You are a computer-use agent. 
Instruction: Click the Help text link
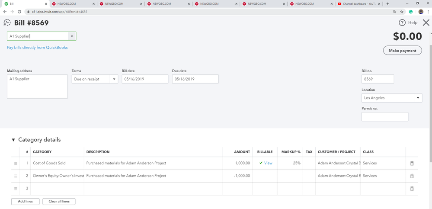[x=413, y=23]
